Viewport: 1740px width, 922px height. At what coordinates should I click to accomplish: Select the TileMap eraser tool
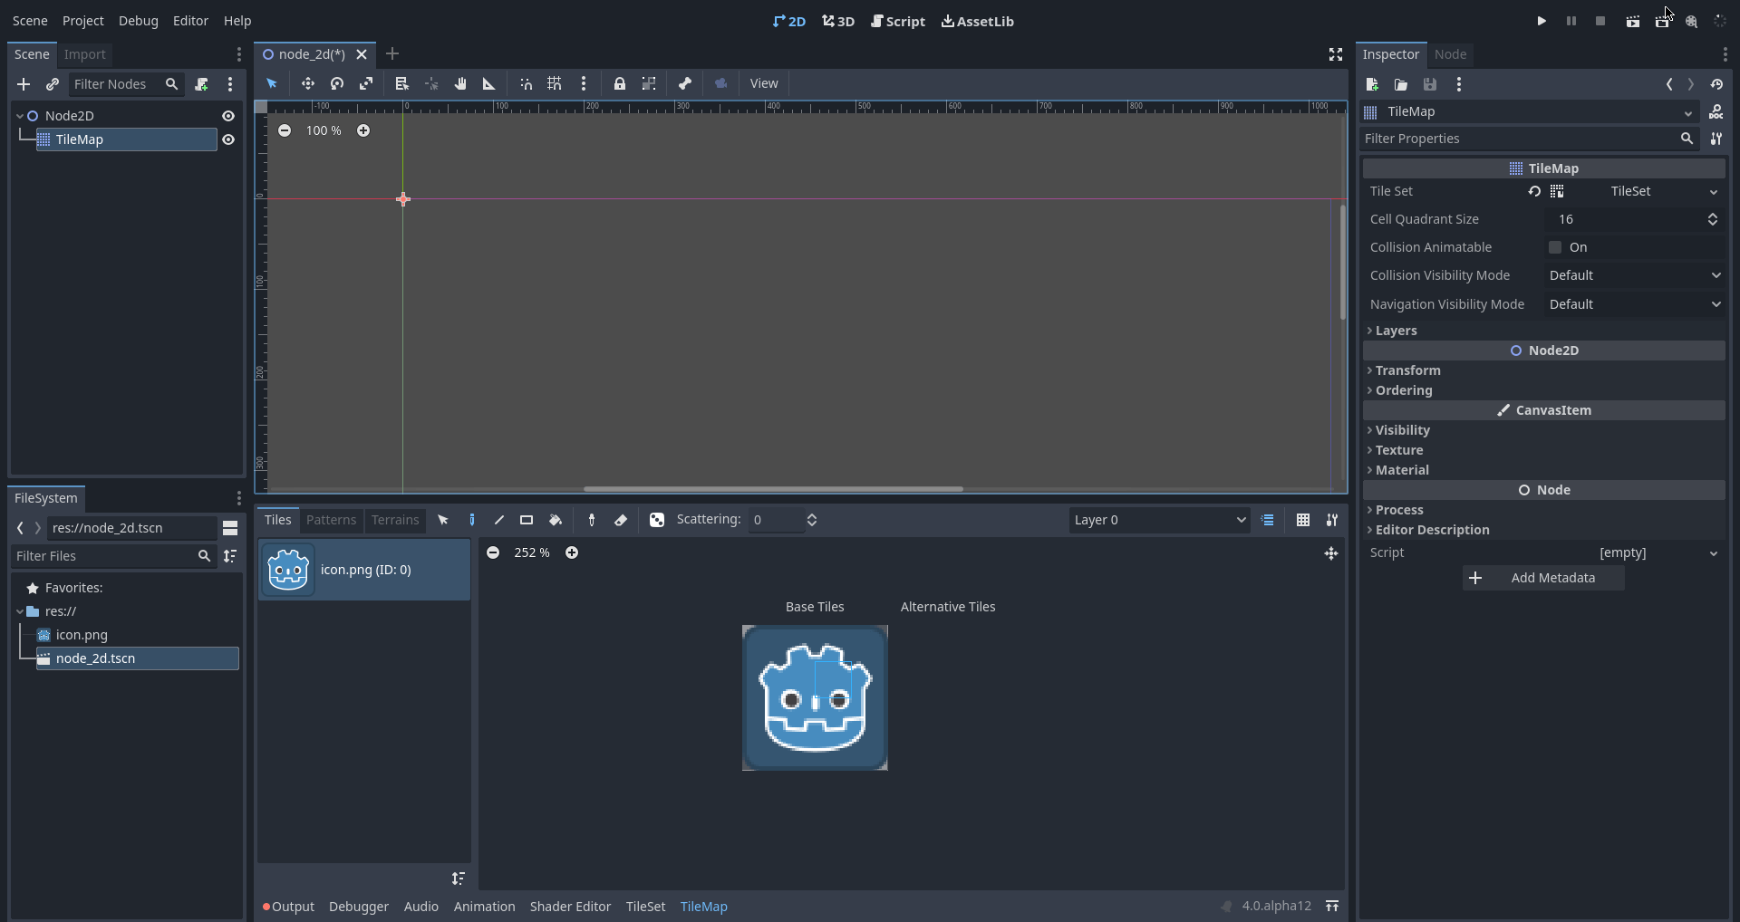pyautogui.click(x=622, y=520)
